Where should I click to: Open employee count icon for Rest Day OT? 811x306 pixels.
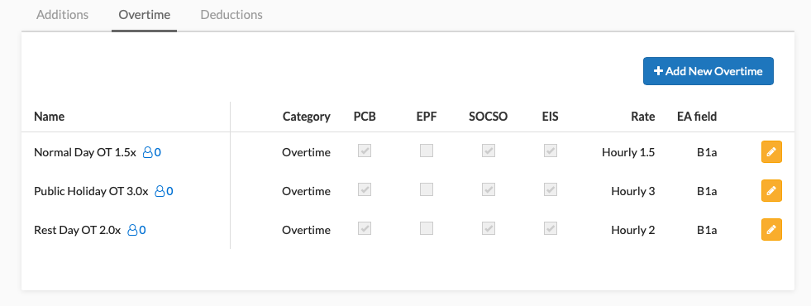tap(136, 230)
